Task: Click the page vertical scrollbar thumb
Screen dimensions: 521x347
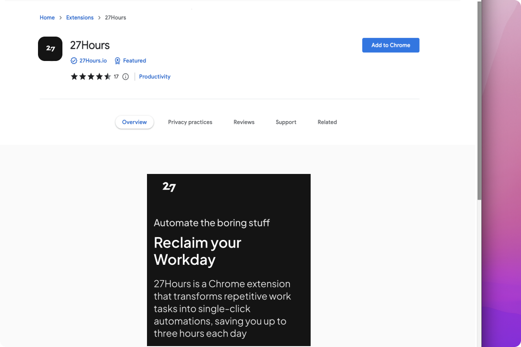Action: [479, 101]
